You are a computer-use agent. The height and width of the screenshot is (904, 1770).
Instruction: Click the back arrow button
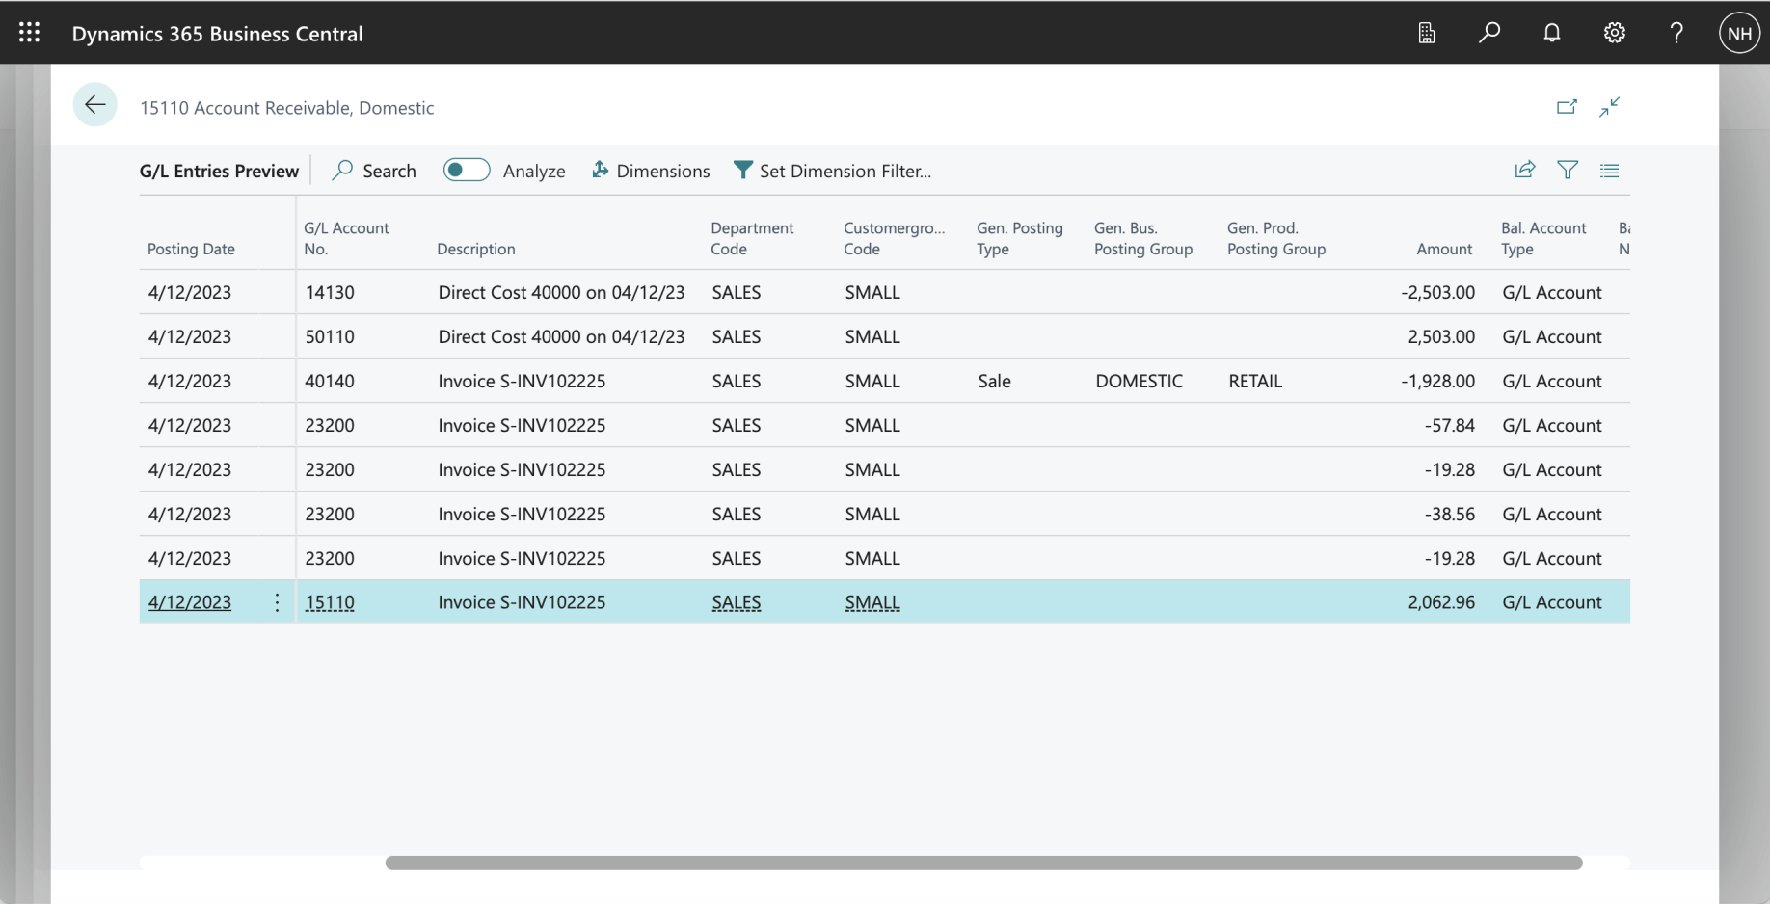(x=94, y=105)
